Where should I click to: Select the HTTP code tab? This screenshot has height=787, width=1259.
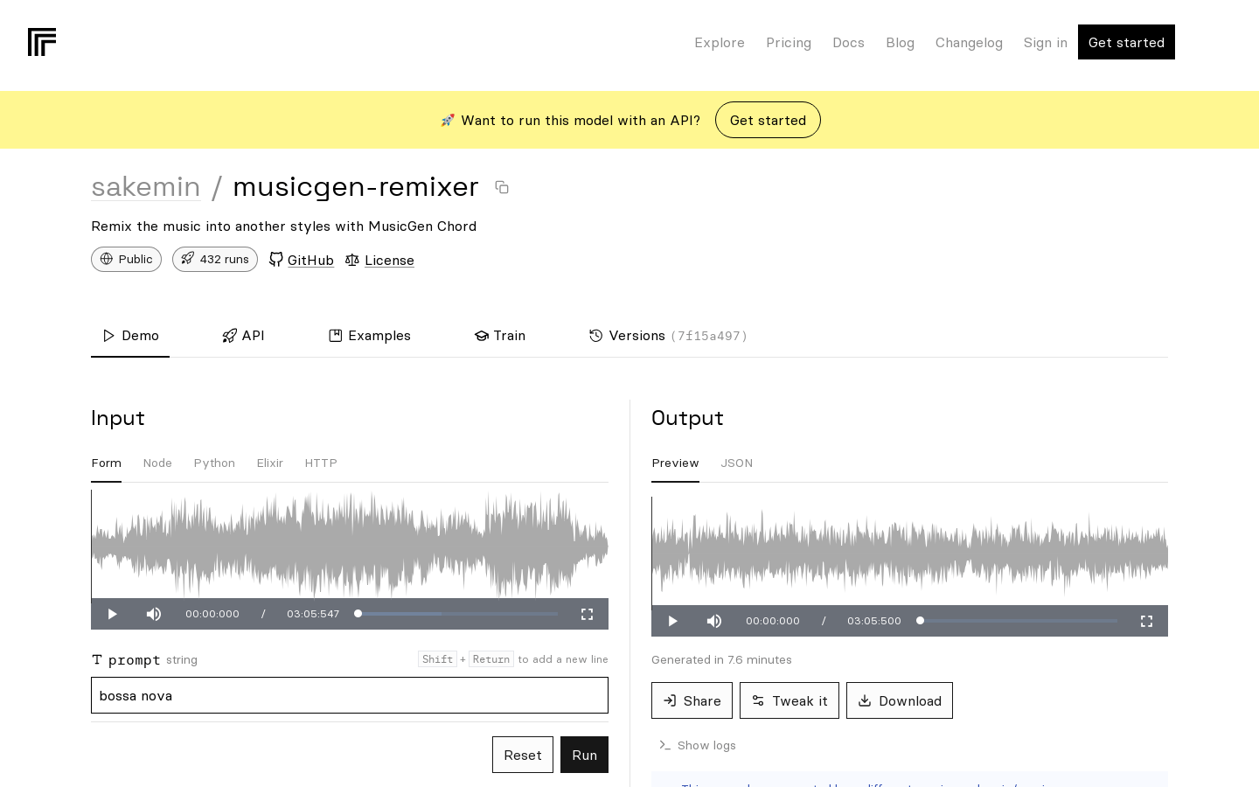pyautogui.click(x=321, y=463)
